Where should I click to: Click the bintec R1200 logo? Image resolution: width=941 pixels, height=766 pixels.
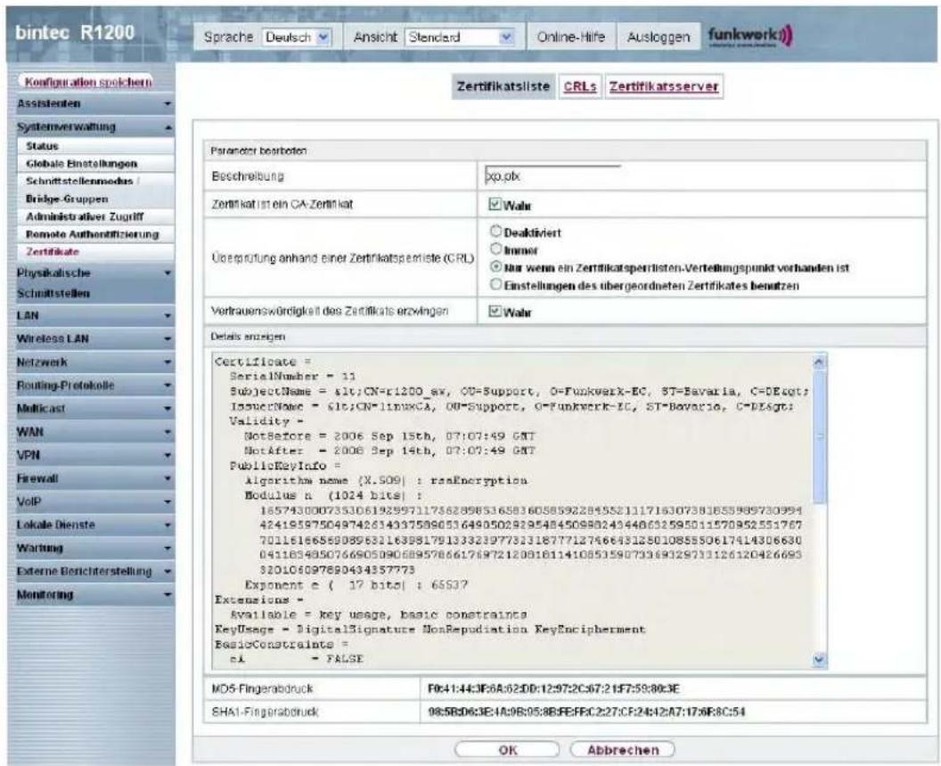pos(75,32)
